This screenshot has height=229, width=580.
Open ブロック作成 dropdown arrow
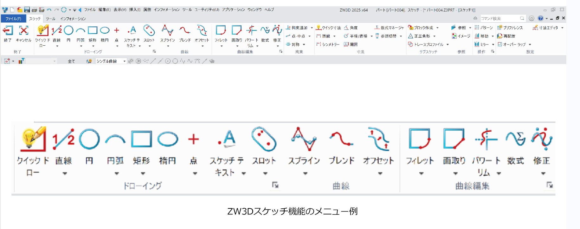437,28
